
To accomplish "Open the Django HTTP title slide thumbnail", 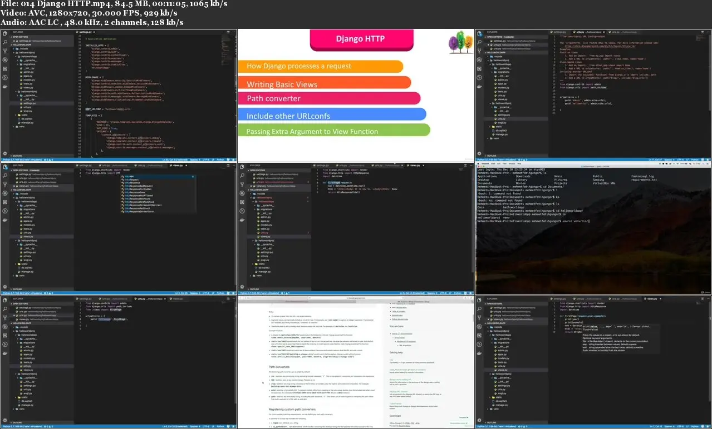I will coord(356,96).
